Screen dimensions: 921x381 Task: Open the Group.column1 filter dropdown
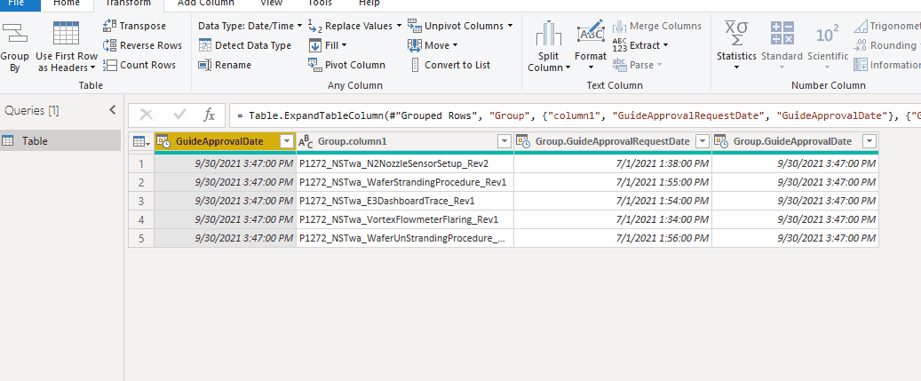pos(504,141)
